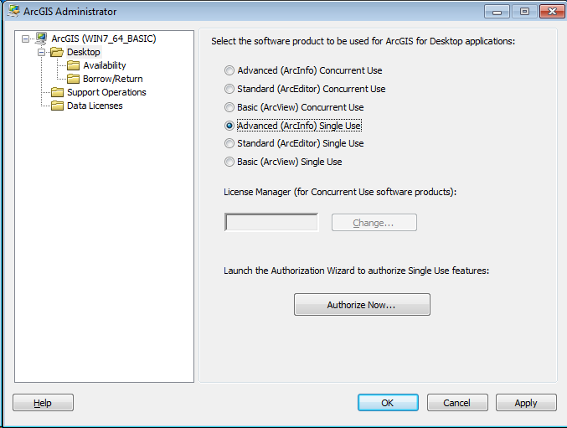Open the Borrow/Return tree item
This screenshot has height=428, width=567.
113,79
